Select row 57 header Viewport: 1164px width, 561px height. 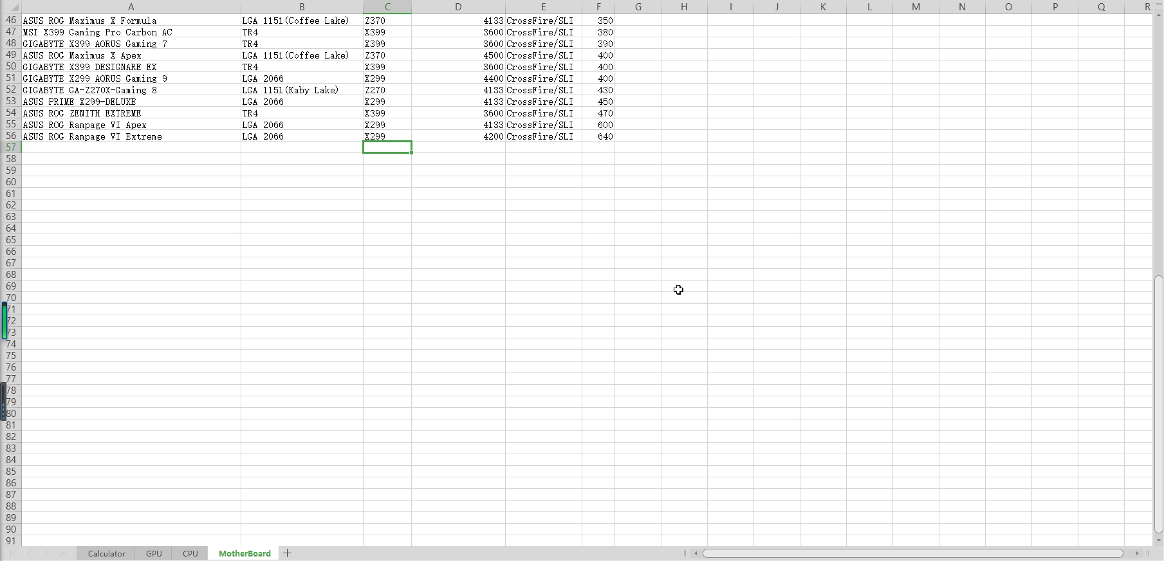click(x=11, y=147)
